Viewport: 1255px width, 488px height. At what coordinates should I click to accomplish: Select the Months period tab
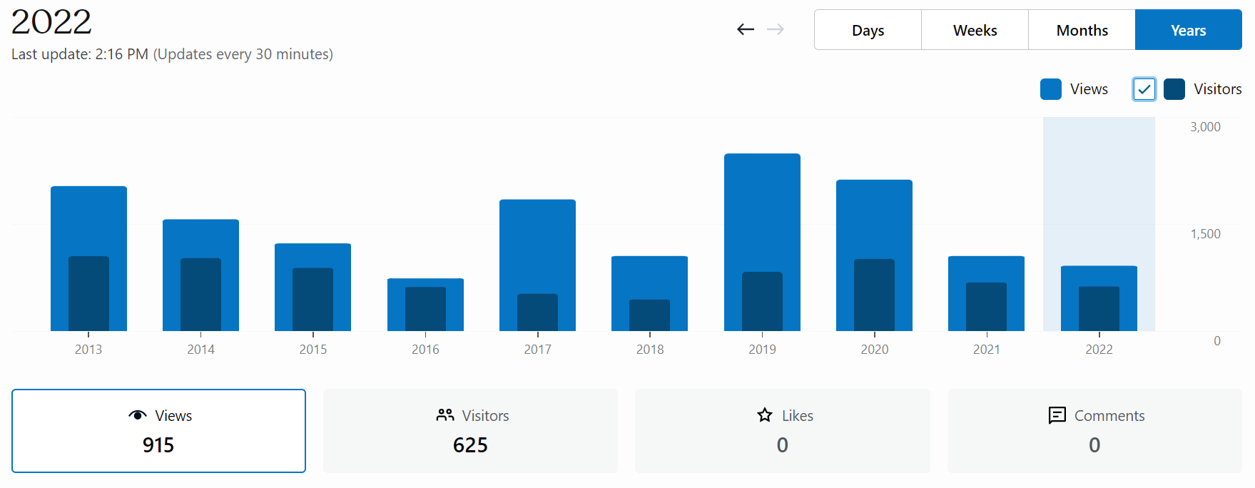click(1082, 30)
